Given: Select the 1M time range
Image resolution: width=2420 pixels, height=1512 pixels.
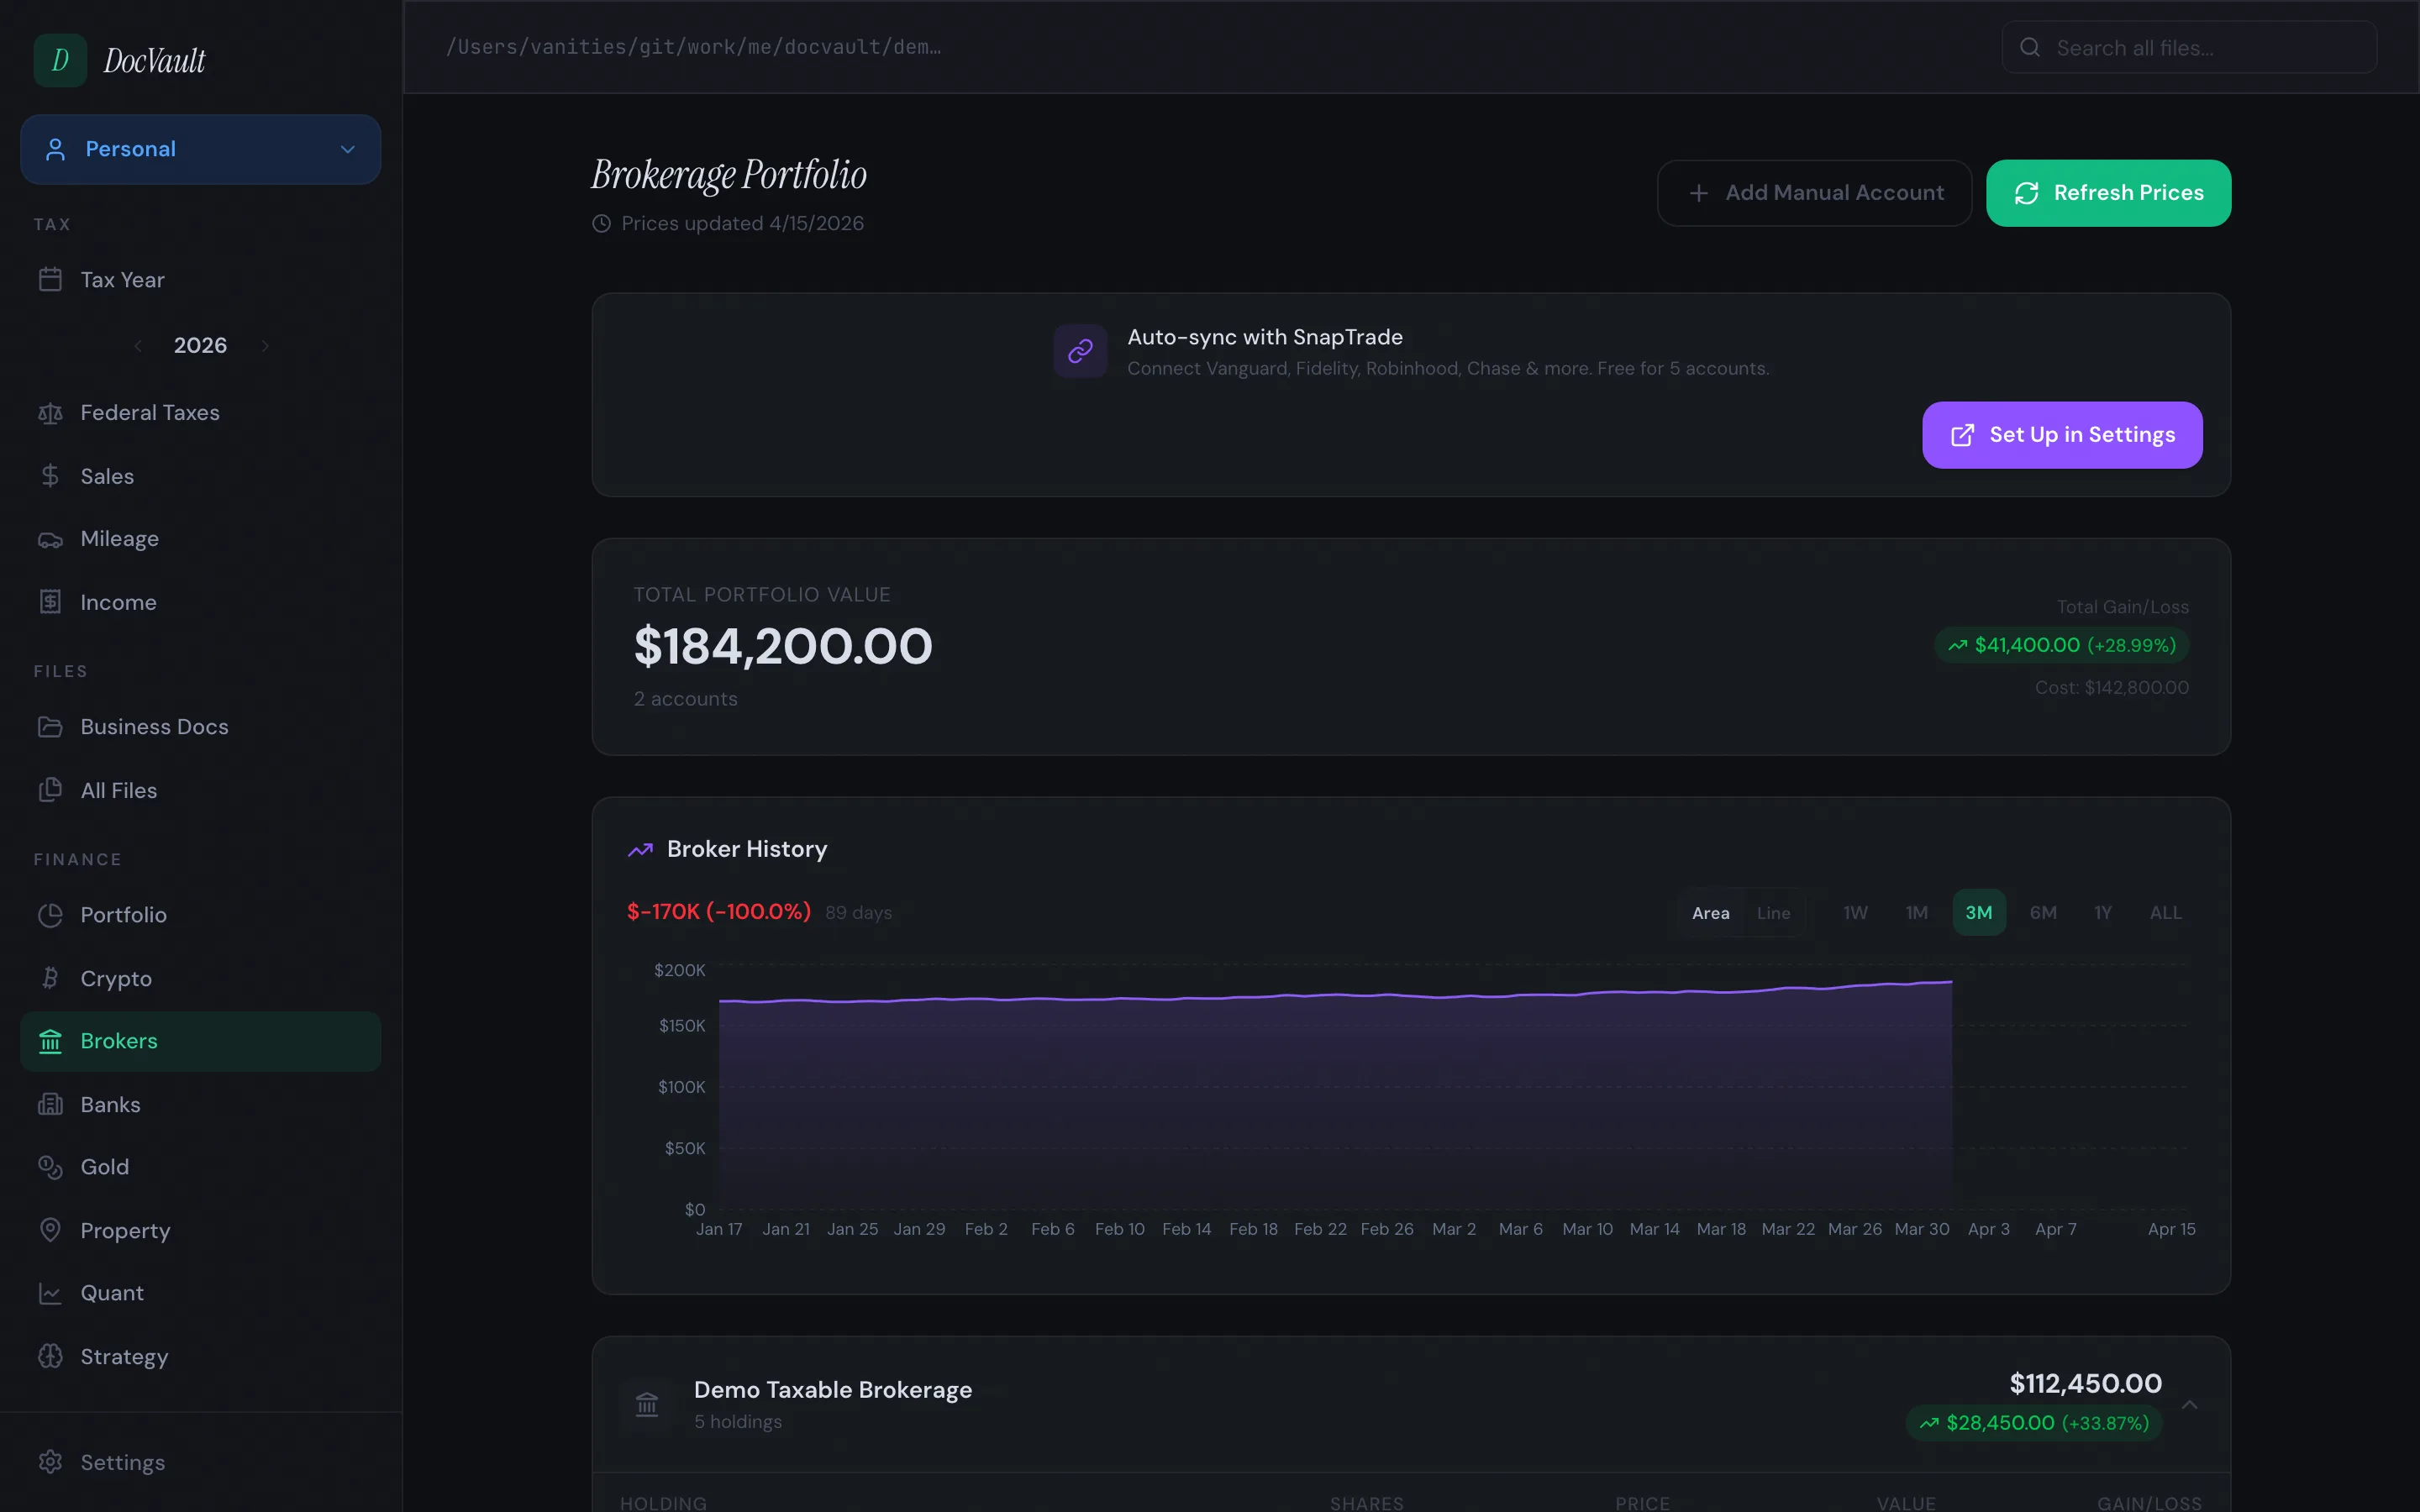Looking at the screenshot, I should tap(1916, 913).
